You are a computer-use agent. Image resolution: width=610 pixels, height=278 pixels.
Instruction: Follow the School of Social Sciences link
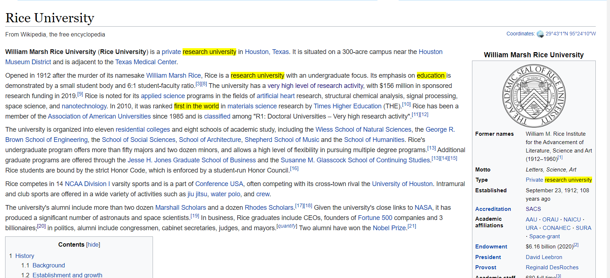(139, 140)
